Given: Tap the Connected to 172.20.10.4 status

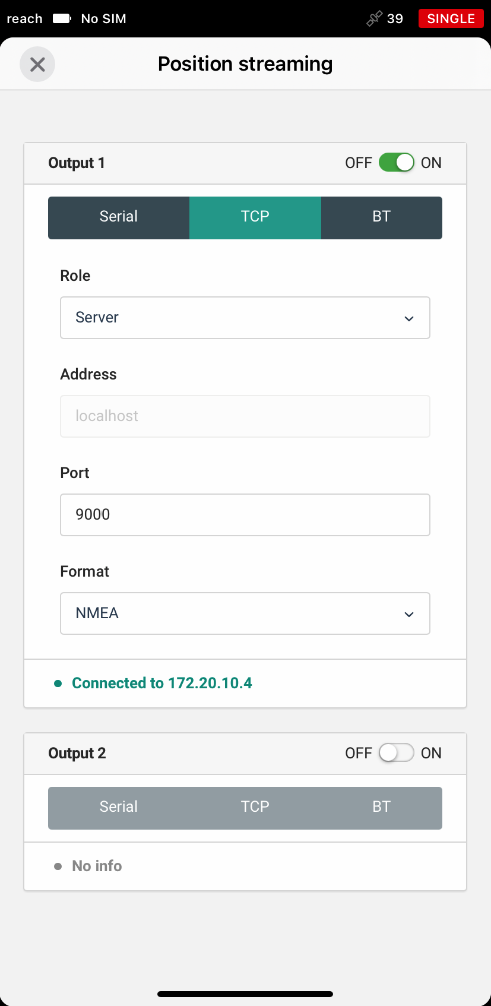Looking at the screenshot, I should [162, 684].
